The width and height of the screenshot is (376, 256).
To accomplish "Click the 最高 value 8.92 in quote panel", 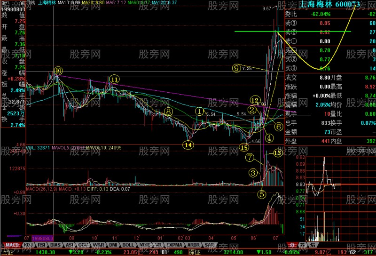I will [x=370, y=87].
